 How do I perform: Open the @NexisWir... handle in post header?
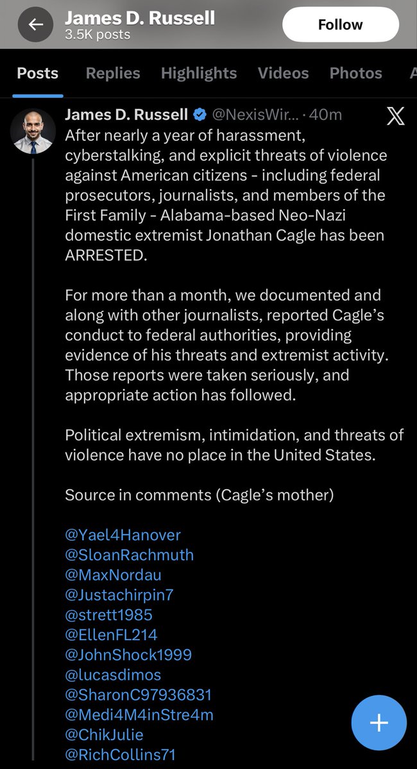[x=255, y=115]
